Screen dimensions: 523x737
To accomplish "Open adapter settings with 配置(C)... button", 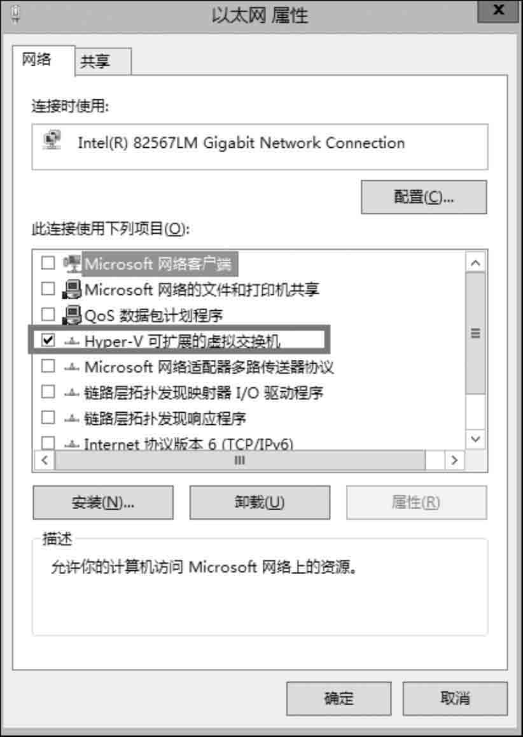I will (x=424, y=197).
